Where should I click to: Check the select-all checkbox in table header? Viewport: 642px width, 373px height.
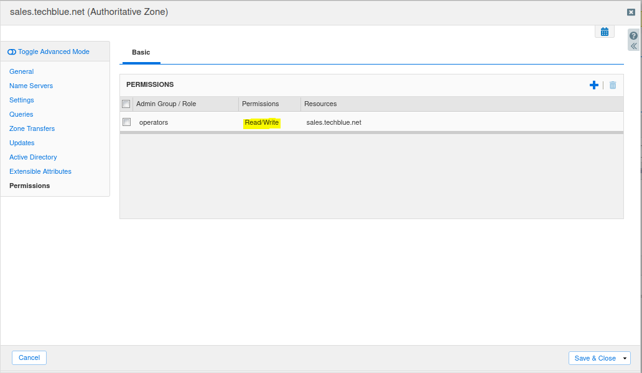pos(126,104)
